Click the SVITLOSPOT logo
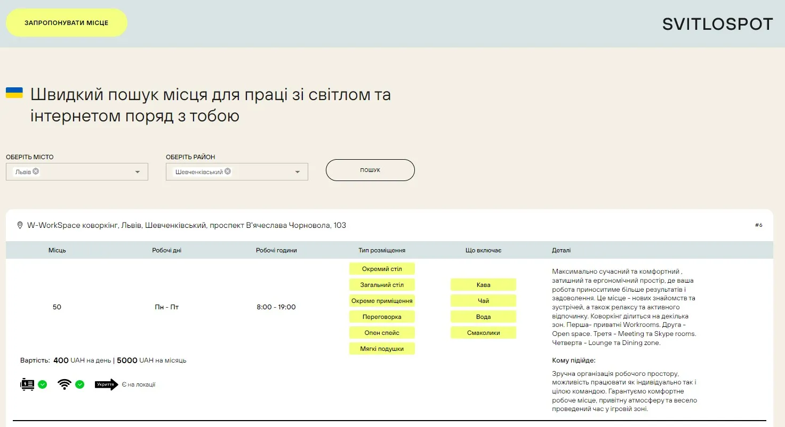The height and width of the screenshot is (427, 785). 717,23
